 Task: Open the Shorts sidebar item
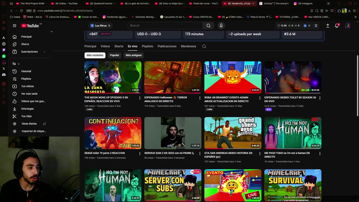(x=25, y=44)
